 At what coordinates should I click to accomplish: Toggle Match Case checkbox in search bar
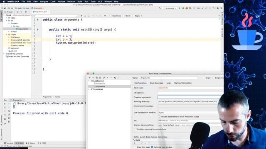(111, 16)
